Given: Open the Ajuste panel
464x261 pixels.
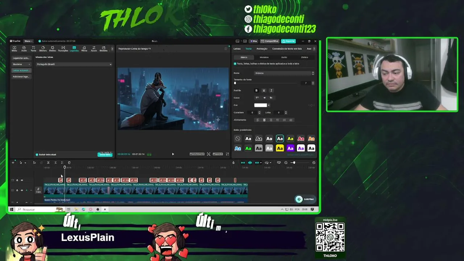Looking at the screenshot, I should pos(94,49).
